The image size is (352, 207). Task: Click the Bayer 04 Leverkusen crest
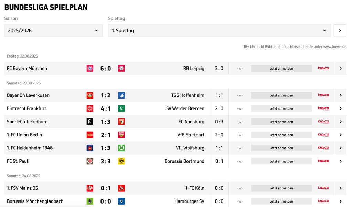coord(90,95)
